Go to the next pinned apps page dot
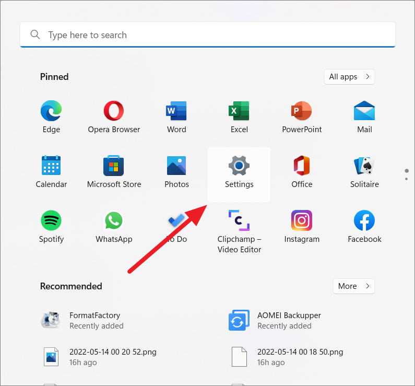The image size is (415, 386). [x=406, y=179]
